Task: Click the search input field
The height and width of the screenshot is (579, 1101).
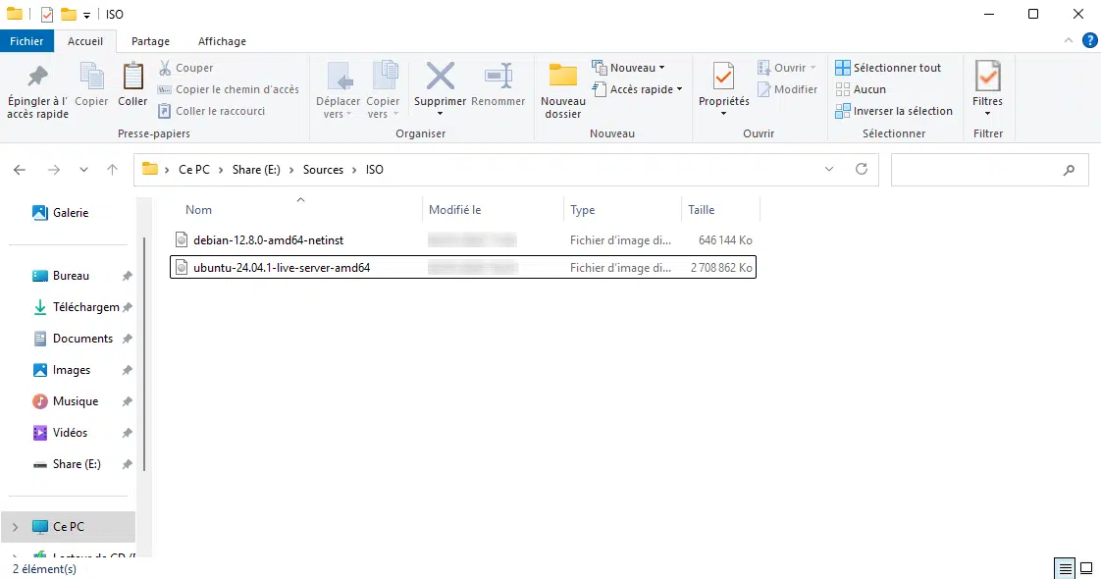Action: [x=990, y=169]
